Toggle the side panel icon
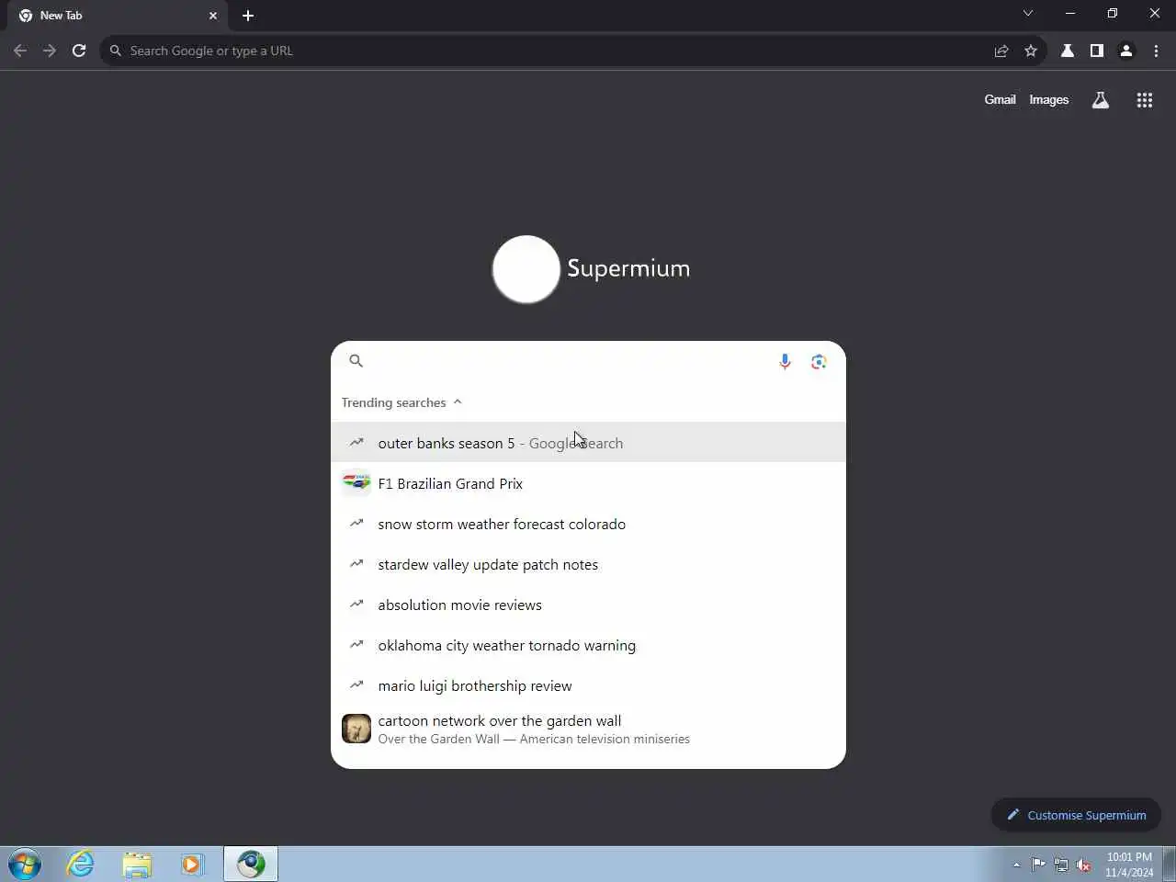This screenshot has width=1176, height=882. pos(1097,51)
